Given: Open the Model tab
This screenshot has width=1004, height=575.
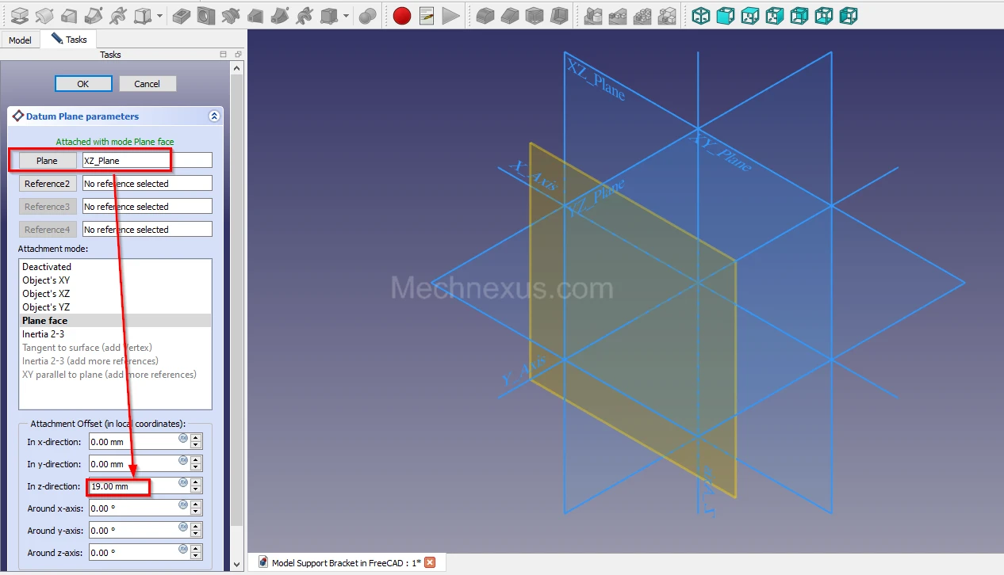Looking at the screenshot, I should tap(20, 40).
